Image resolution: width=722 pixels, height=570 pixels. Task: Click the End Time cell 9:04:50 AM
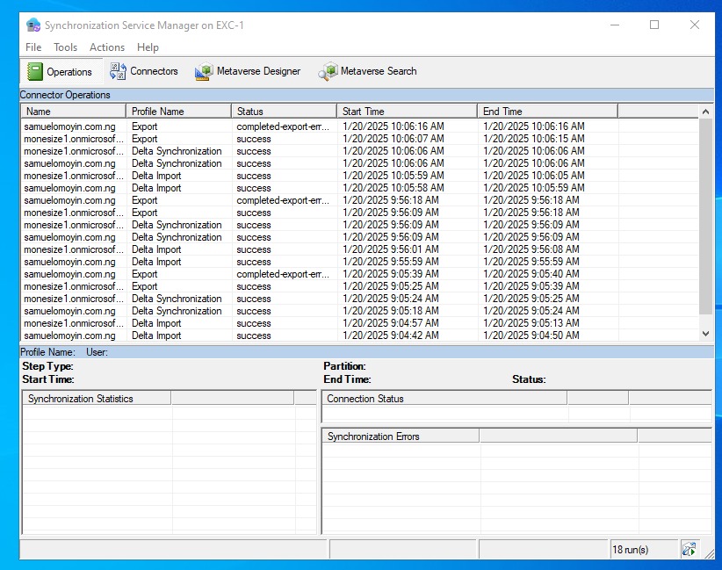pos(531,336)
